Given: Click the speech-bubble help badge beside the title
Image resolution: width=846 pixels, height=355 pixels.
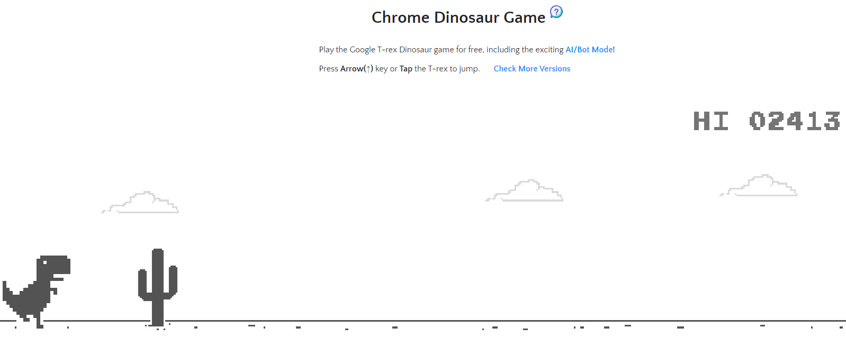Looking at the screenshot, I should tap(555, 12).
